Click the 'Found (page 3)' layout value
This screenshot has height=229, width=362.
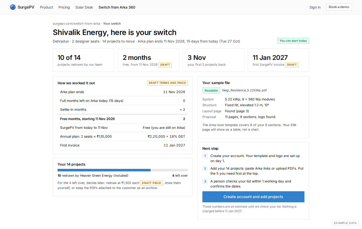237,111
